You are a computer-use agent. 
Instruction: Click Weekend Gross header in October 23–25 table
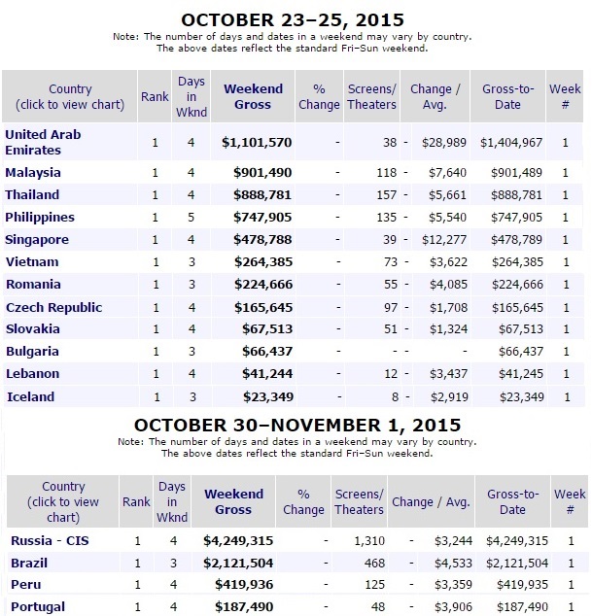click(x=252, y=96)
